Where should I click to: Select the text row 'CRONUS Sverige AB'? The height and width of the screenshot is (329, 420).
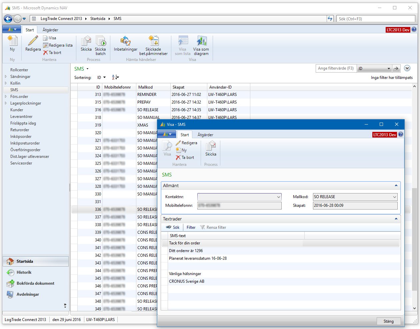(281, 281)
